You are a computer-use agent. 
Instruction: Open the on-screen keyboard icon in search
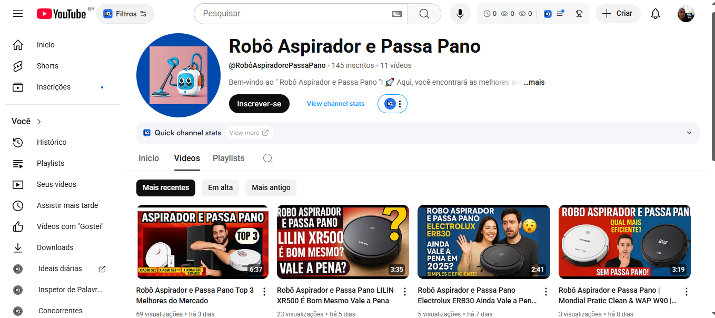397,14
